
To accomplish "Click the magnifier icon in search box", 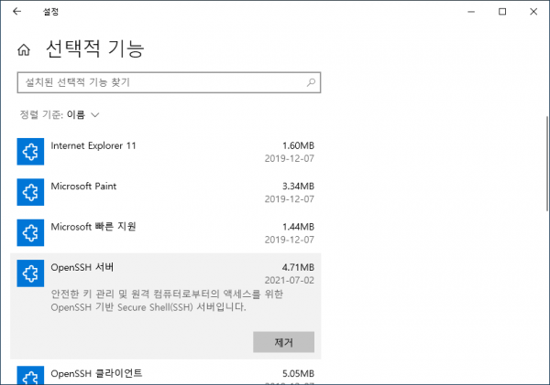I will coord(312,82).
